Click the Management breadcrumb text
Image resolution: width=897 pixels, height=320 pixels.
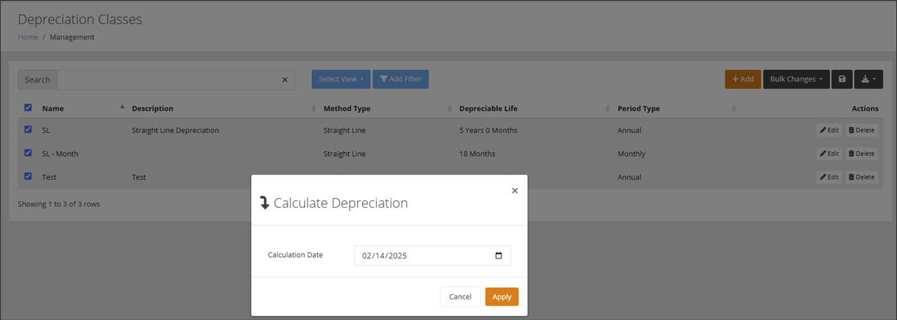click(x=72, y=37)
